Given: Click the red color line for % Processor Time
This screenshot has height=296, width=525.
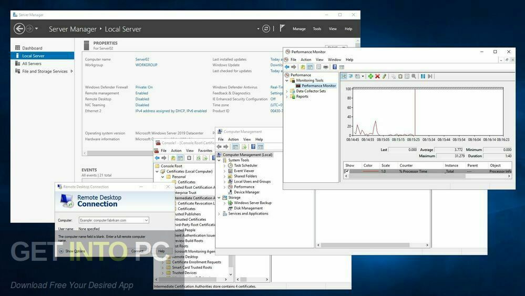Looking at the screenshot, I should (370, 171).
